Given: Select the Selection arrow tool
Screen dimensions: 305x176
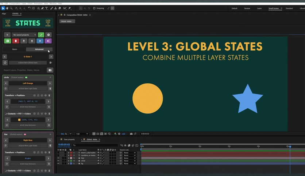Looking at the screenshot, I should coord(3,8).
